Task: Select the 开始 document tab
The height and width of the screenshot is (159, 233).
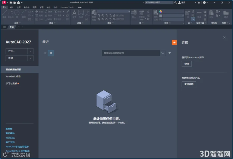Action: (x=12, y=27)
